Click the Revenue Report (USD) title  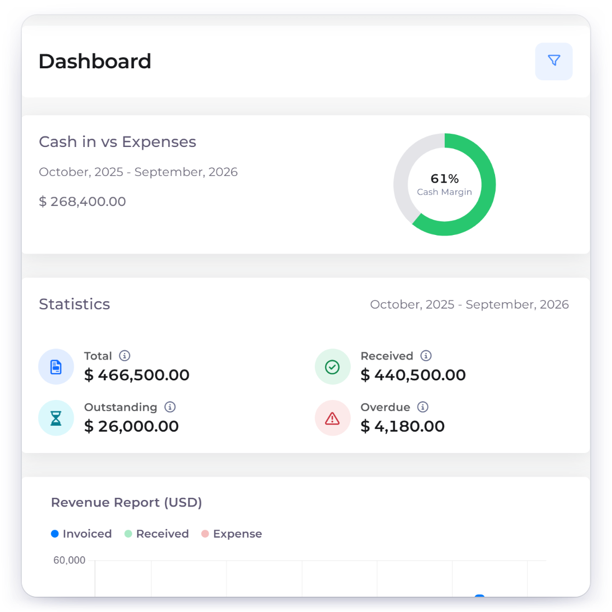coord(126,502)
